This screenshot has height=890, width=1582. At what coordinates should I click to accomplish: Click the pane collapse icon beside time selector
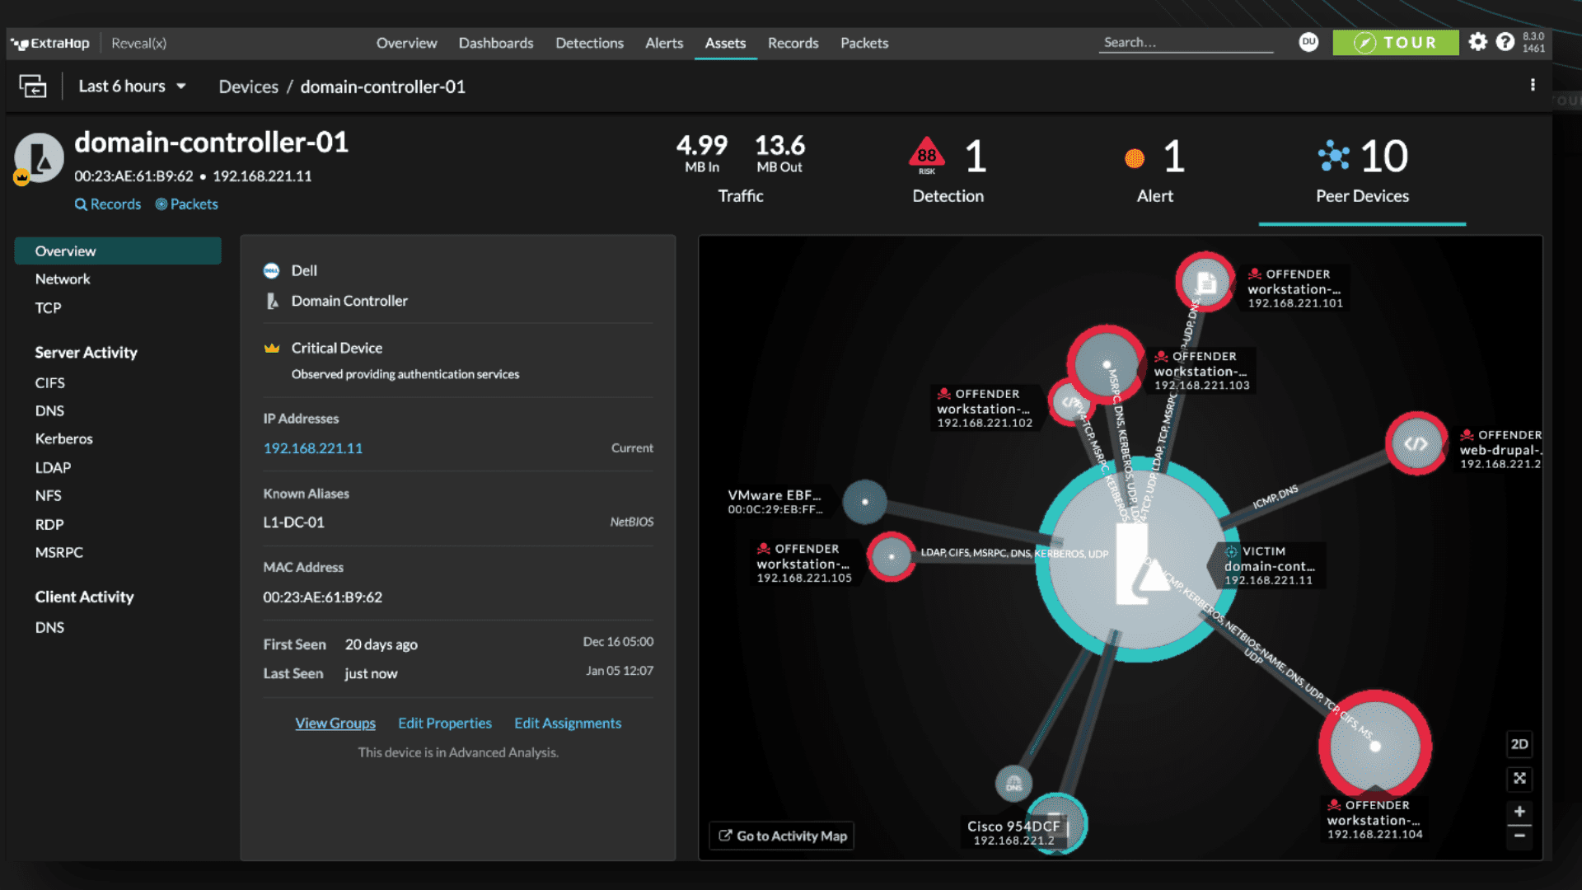(x=33, y=86)
